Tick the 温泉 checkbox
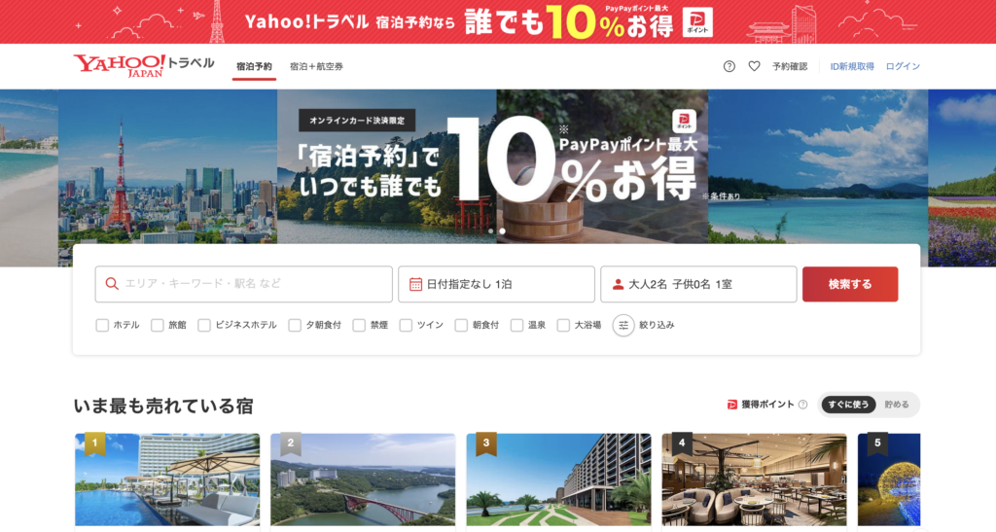Screen dimensions: 996x532 [x=517, y=325]
